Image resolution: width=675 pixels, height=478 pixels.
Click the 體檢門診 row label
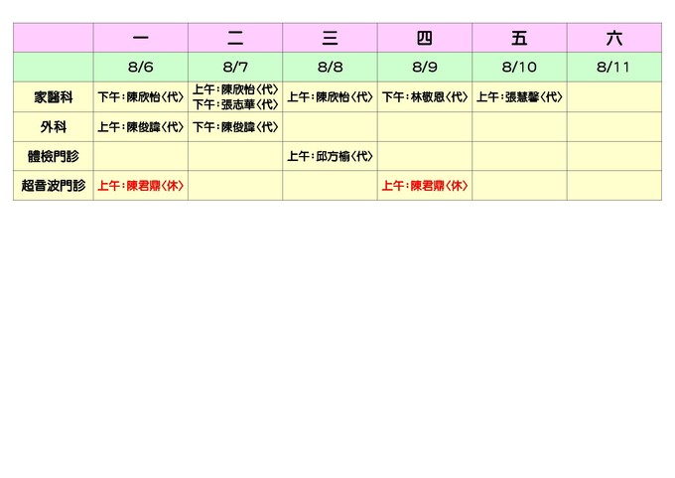tap(54, 156)
